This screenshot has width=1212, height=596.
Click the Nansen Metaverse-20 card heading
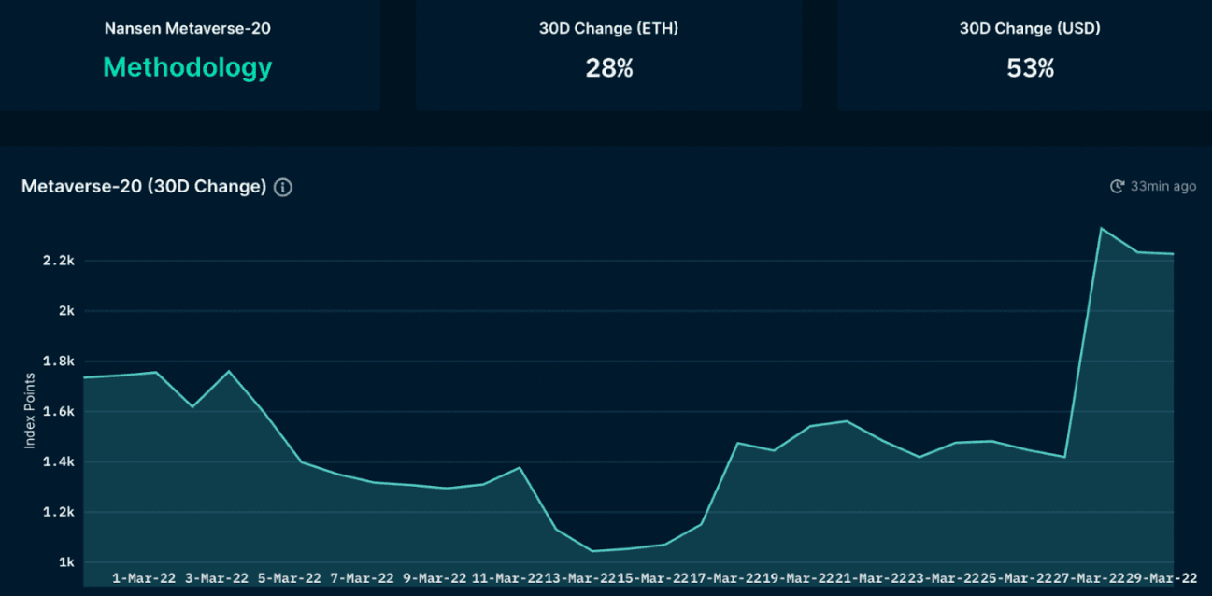click(187, 28)
